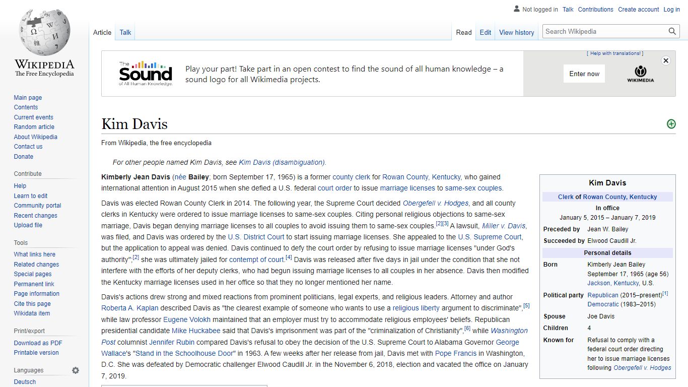Open Page information link
The image size is (688, 387).
pyautogui.click(x=37, y=294)
